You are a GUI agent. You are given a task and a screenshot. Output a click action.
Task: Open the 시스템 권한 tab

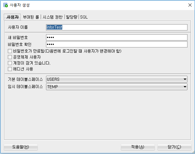[53, 17]
